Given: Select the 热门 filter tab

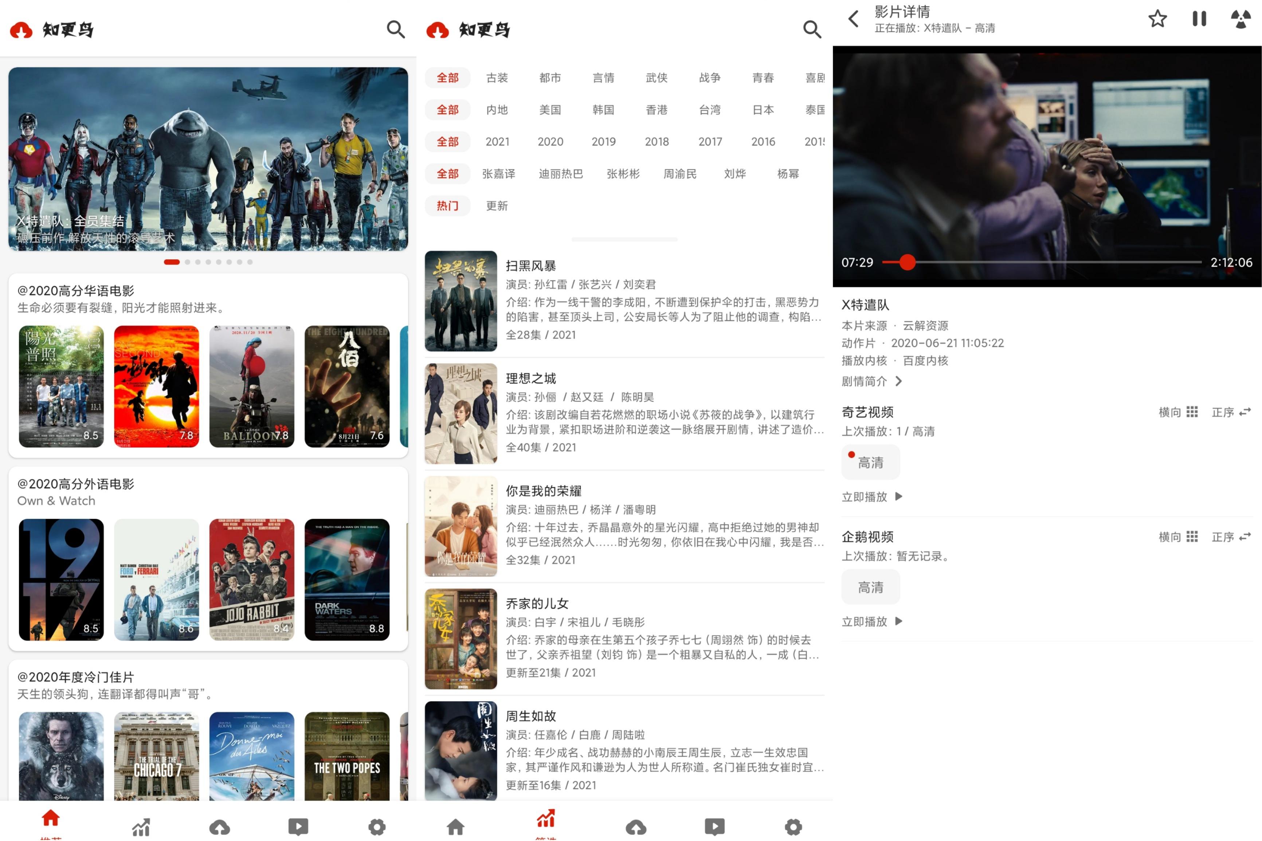Looking at the screenshot, I should coord(447,206).
